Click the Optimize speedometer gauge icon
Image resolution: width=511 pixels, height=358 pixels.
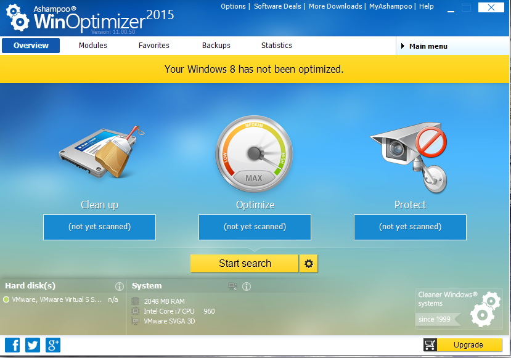coord(254,154)
